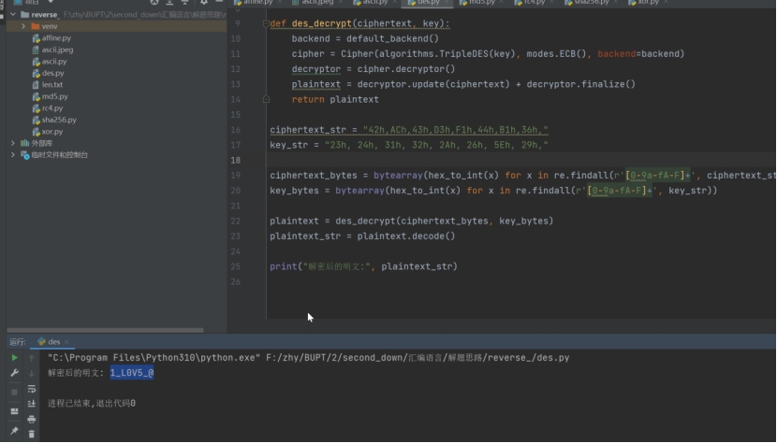Click highlighted output text 1_L0V5_@
777x443 pixels.
(132, 373)
